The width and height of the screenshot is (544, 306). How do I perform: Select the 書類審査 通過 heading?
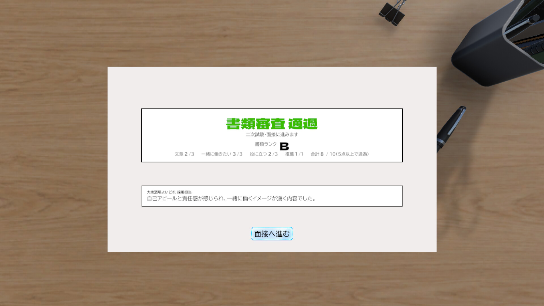(x=272, y=124)
